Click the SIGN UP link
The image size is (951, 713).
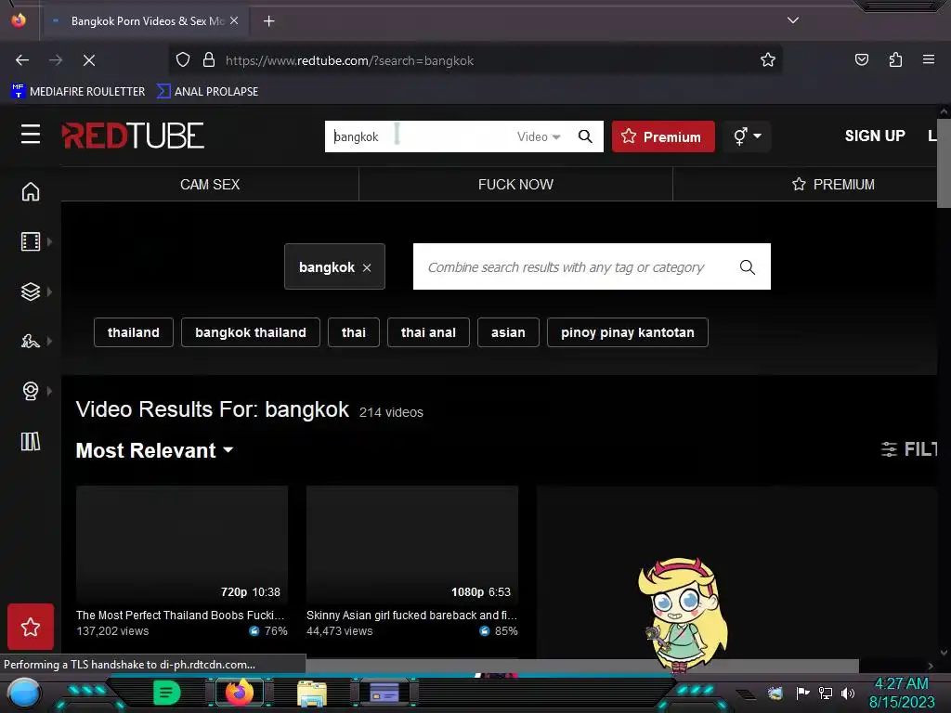(x=875, y=136)
